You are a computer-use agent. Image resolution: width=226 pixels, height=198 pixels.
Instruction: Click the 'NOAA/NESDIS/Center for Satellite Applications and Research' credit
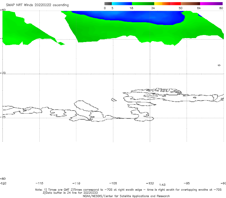[x=126, y=196]
